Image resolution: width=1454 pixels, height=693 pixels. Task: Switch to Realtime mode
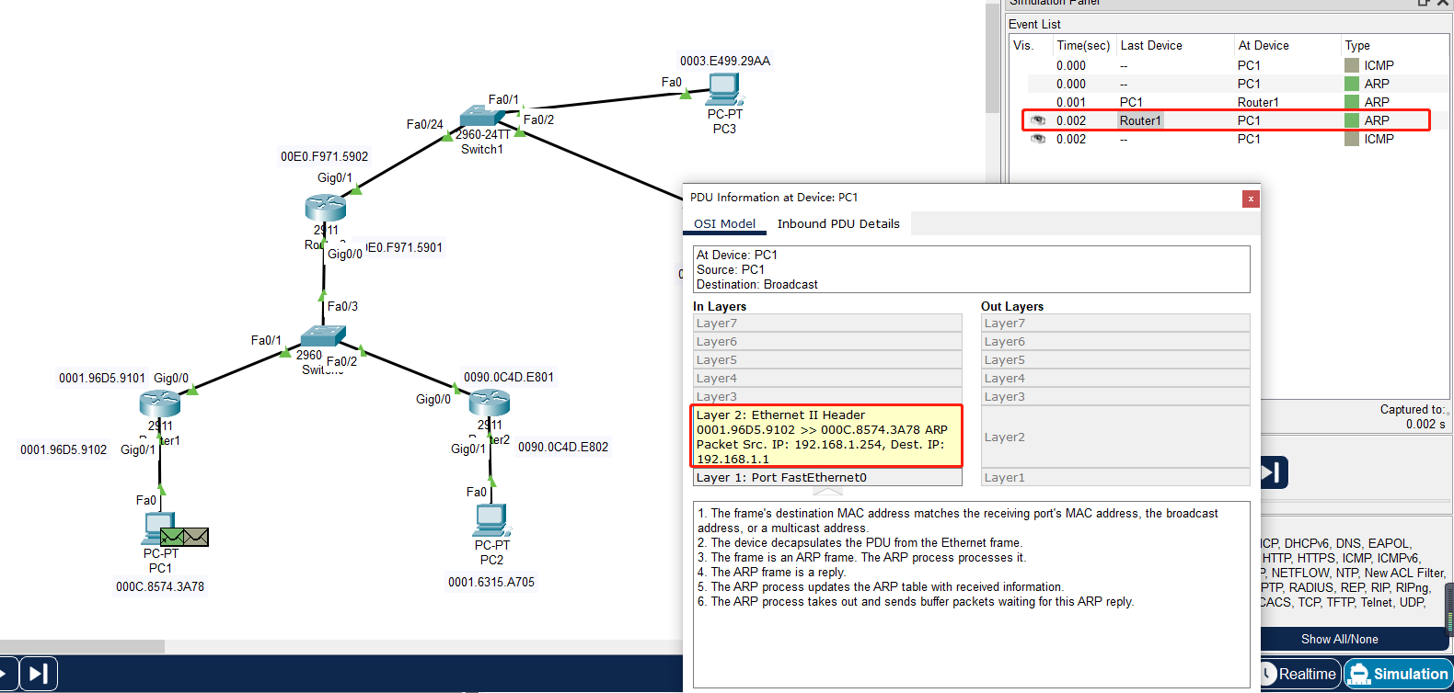pos(1299,674)
